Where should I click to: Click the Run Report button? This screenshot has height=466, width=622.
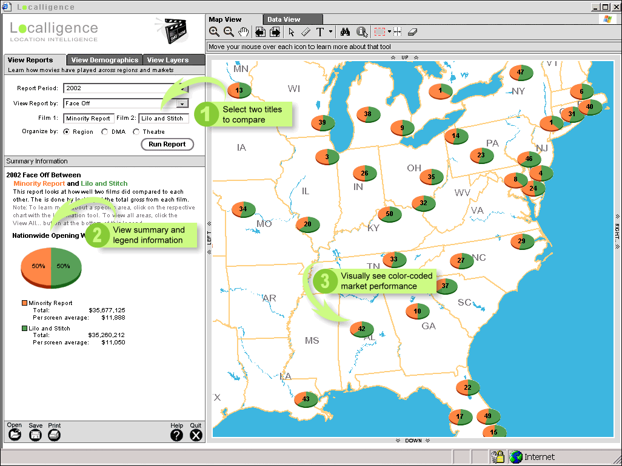[167, 144]
